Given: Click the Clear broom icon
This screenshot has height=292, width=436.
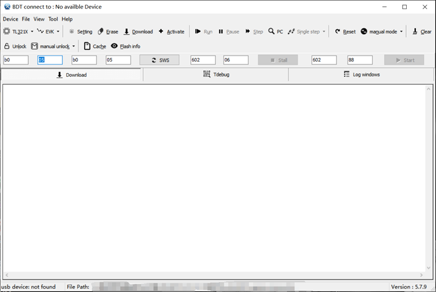Looking at the screenshot, I should pos(415,32).
